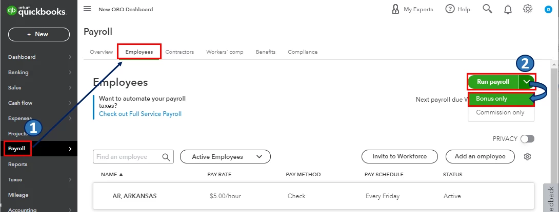Screen dimensions: 559x212
Task: Open the Feedback side tab
Action: click(x=551, y=198)
